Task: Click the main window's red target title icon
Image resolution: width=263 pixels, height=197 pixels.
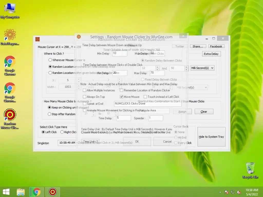Action: pos(37,39)
